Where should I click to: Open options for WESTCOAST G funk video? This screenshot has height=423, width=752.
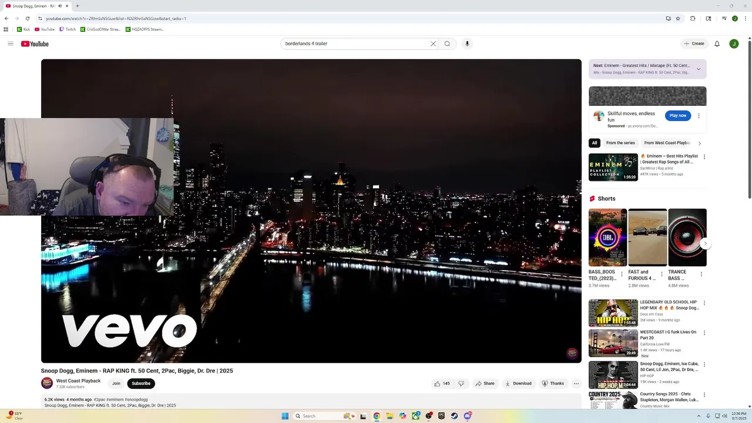pos(704,333)
